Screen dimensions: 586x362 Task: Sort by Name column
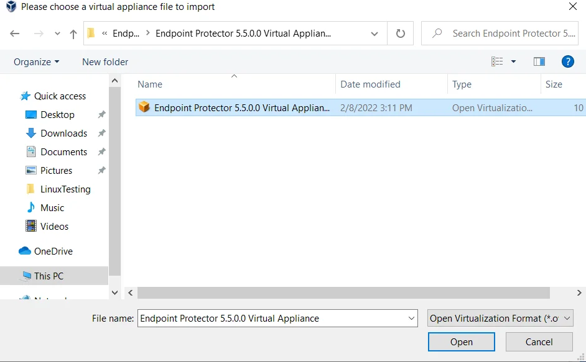pyautogui.click(x=150, y=84)
